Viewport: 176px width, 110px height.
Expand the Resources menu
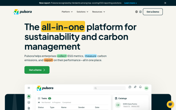coord(99,12)
